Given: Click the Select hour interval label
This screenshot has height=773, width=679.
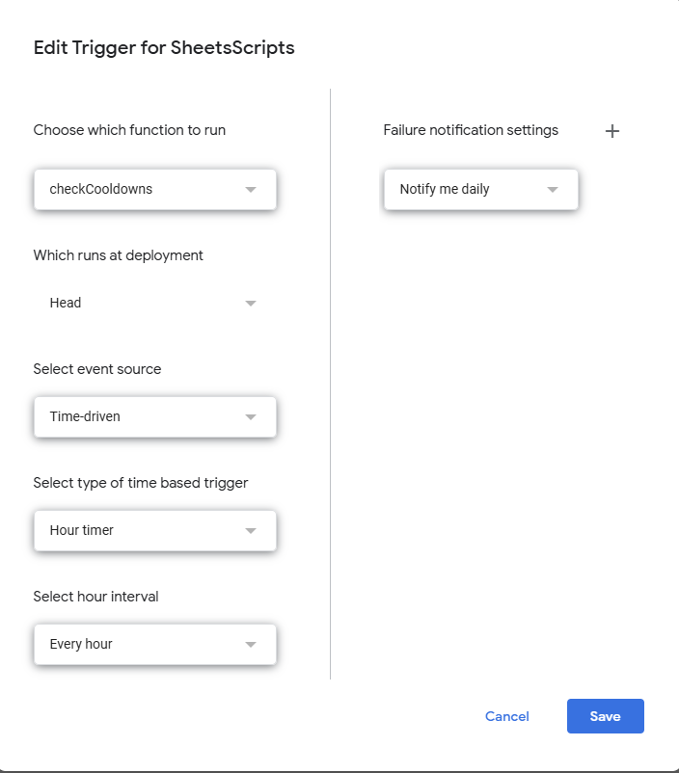Looking at the screenshot, I should click(95, 597).
